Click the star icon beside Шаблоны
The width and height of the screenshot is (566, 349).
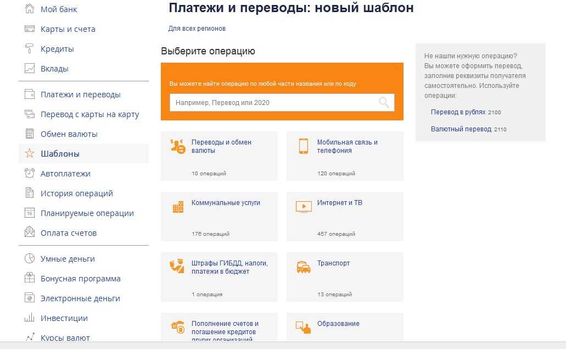[x=30, y=154]
